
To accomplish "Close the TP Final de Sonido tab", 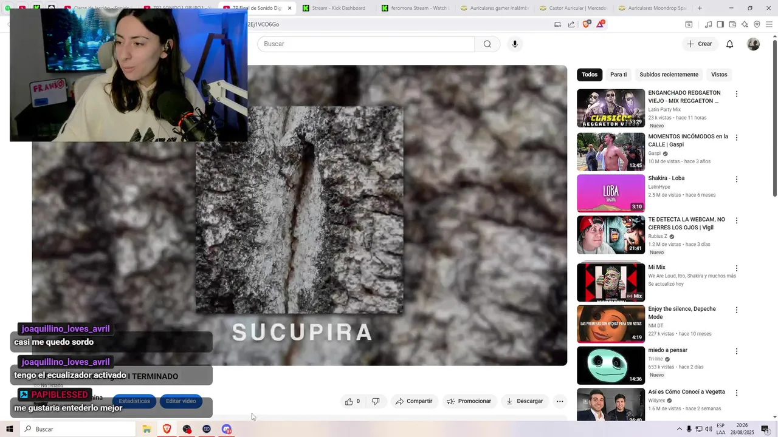I will pos(290,8).
